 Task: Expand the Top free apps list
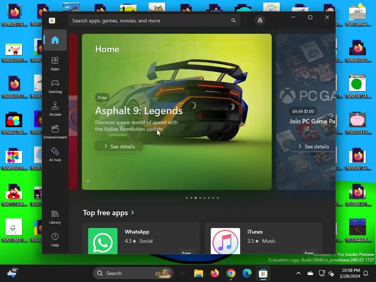pos(133,213)
